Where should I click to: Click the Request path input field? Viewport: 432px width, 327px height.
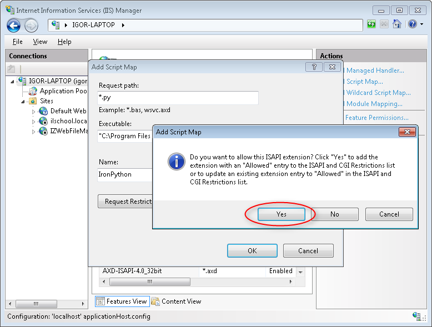(178, 98)
